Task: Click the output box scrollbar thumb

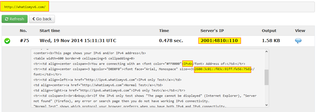Action: pyautogui.click(x=266, y=77)
